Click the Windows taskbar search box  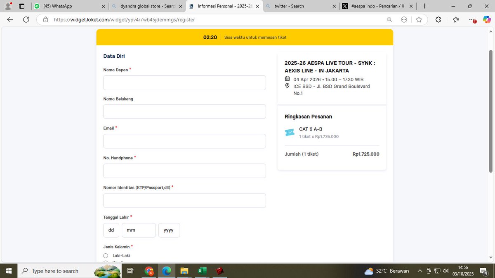coord(69,271)
